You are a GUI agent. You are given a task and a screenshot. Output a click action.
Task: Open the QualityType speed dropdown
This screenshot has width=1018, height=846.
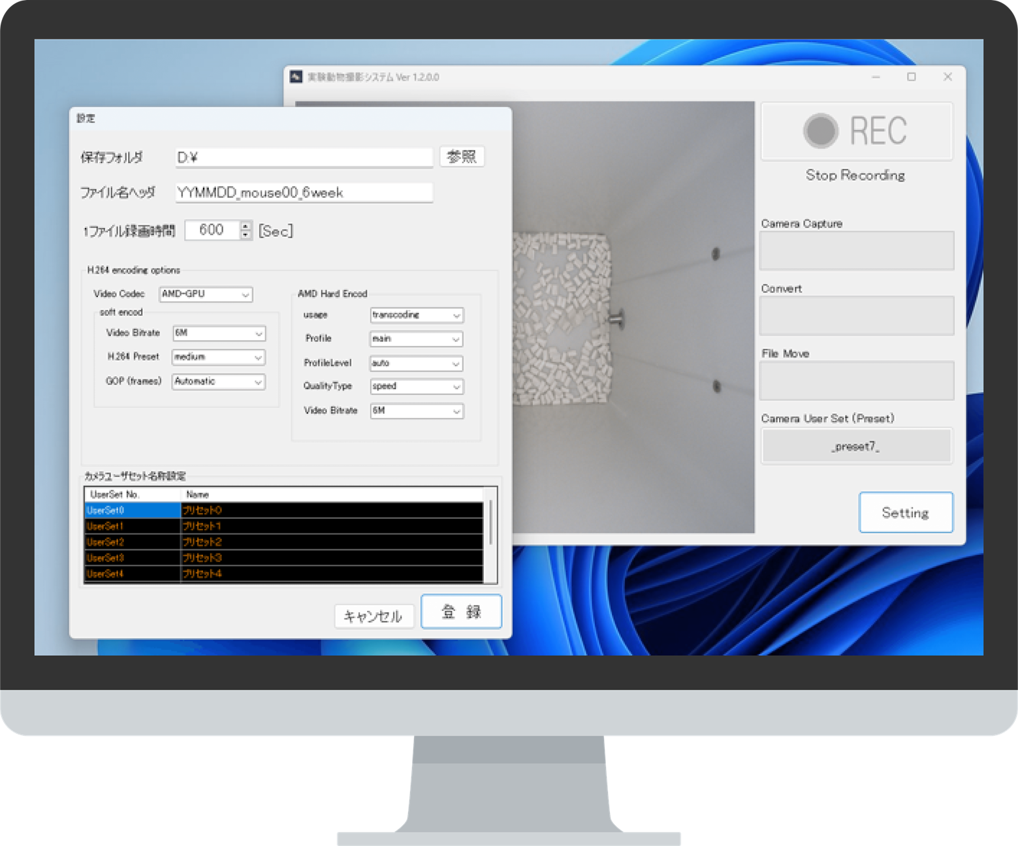(x=417, y=386)
